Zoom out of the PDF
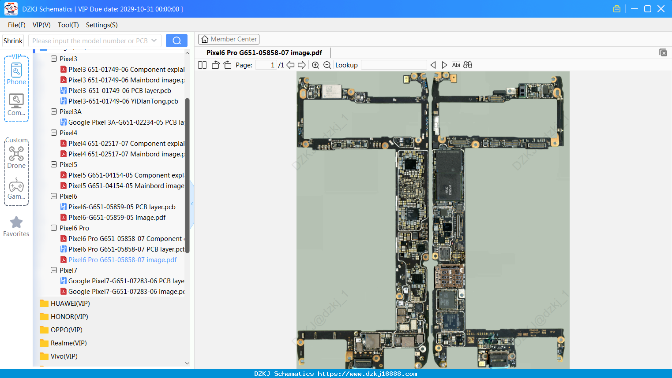The width and height of the screenshot is (672, 378). 327,65
